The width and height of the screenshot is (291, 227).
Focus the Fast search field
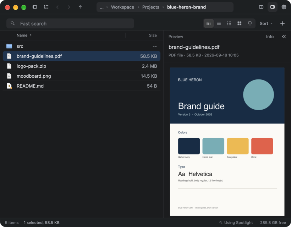[70, 23]
